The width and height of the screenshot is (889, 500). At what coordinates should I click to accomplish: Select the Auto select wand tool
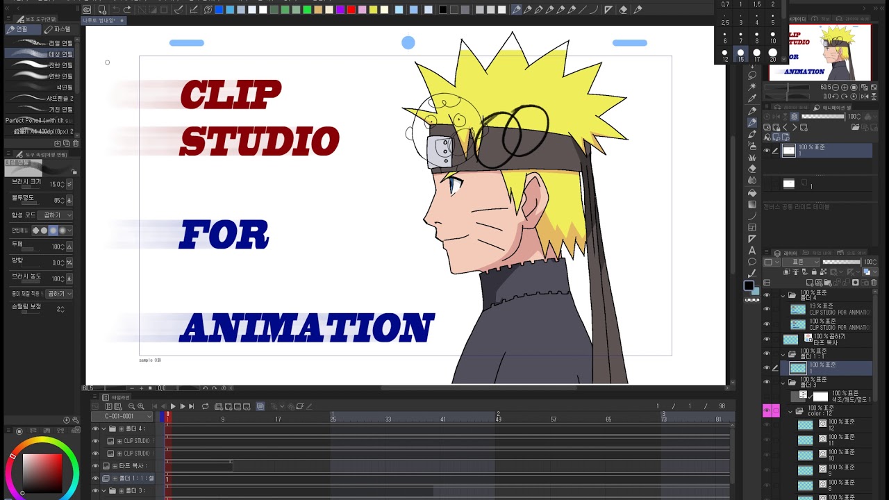(x=752, y=87)
